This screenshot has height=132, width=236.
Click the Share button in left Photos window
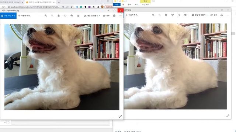coord(107,15)
